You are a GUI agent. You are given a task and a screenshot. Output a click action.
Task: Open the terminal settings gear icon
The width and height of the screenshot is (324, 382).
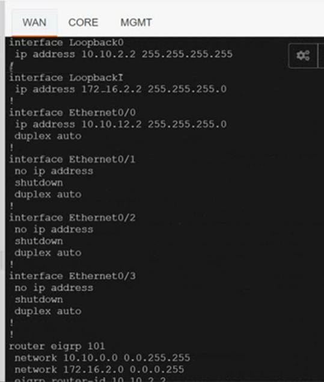tap(303, 55)
